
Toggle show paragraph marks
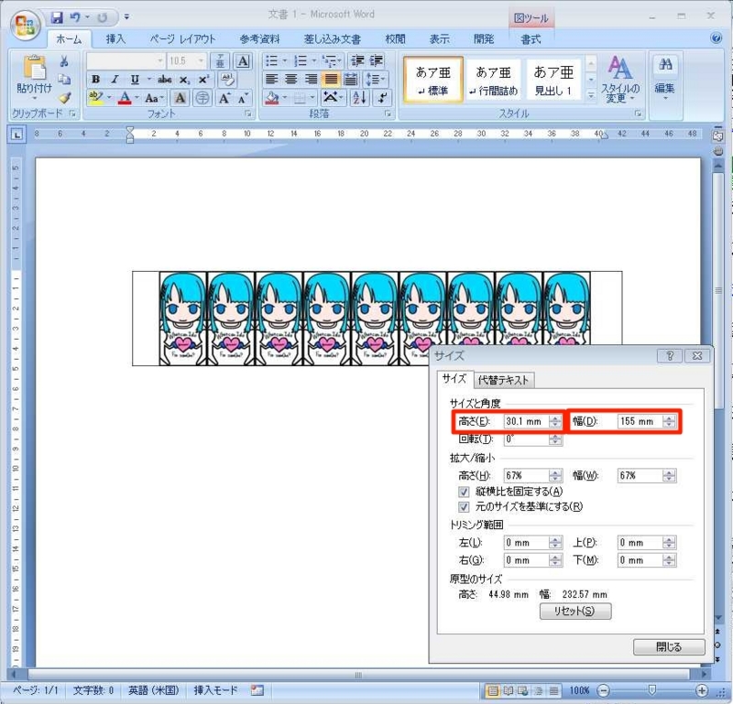[x=382, y=98]
